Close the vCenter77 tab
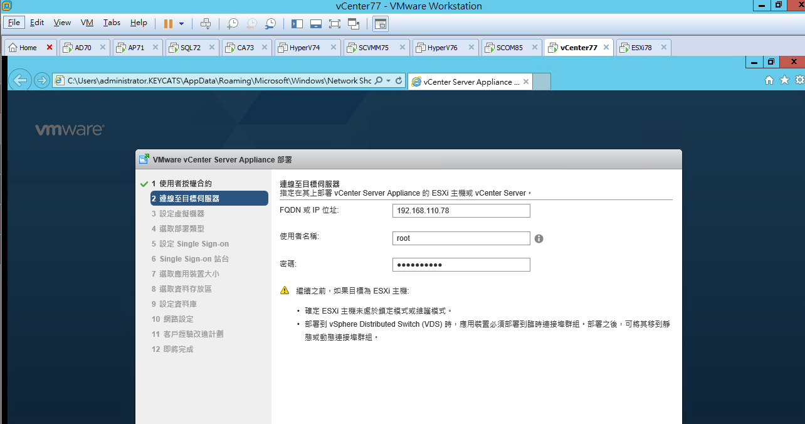Screen dimensions: 805x424 (606, 47)
